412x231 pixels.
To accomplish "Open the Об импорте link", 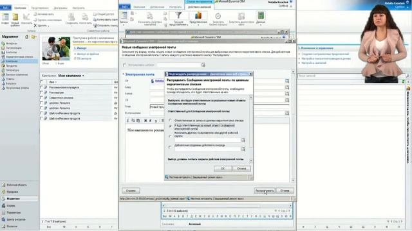I will pyautogui.click(x=84, y=58).
